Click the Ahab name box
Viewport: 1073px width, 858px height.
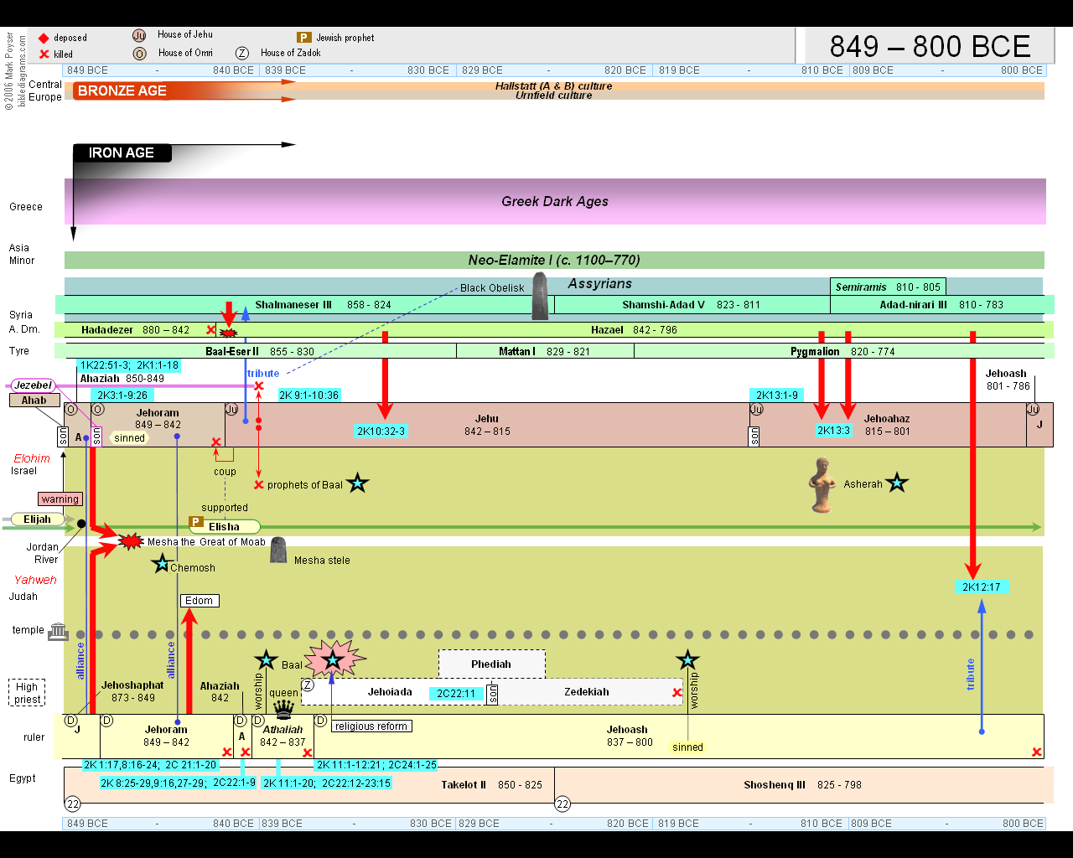click(x=34, y=401)
